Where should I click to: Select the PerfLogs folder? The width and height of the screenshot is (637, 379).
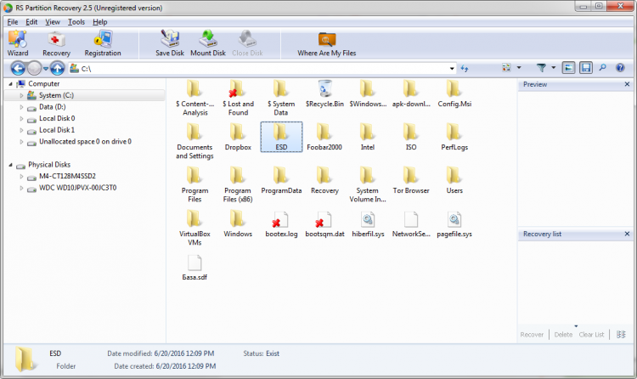pyautogui.click(x=454, y=138)
